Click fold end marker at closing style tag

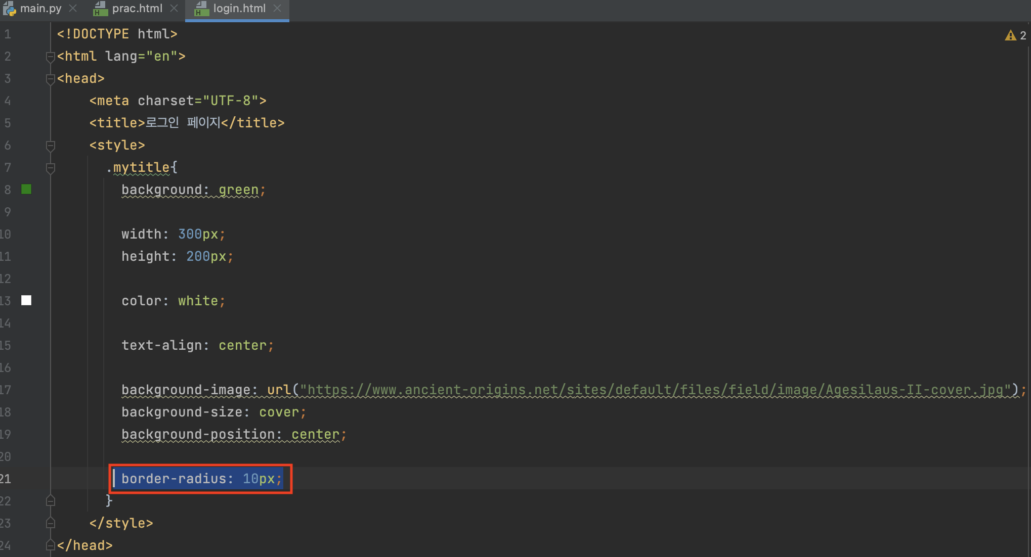(x=50, y=523)
